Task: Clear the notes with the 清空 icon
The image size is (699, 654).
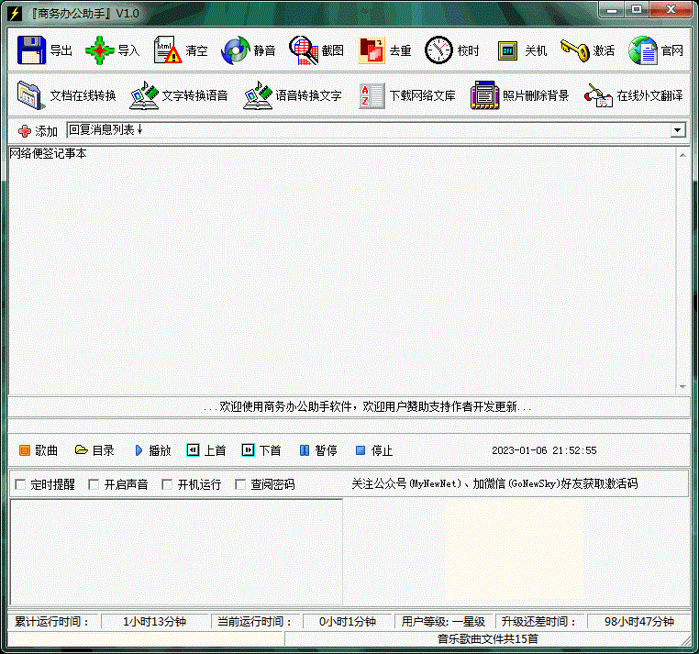Action: (x=168, y=50)
